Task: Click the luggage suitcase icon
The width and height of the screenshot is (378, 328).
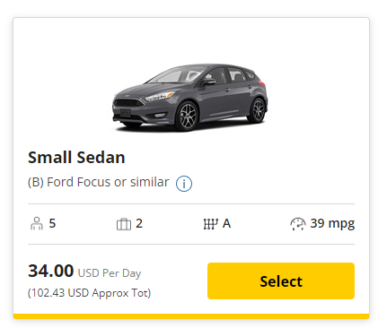Action: tap(124, 224)
